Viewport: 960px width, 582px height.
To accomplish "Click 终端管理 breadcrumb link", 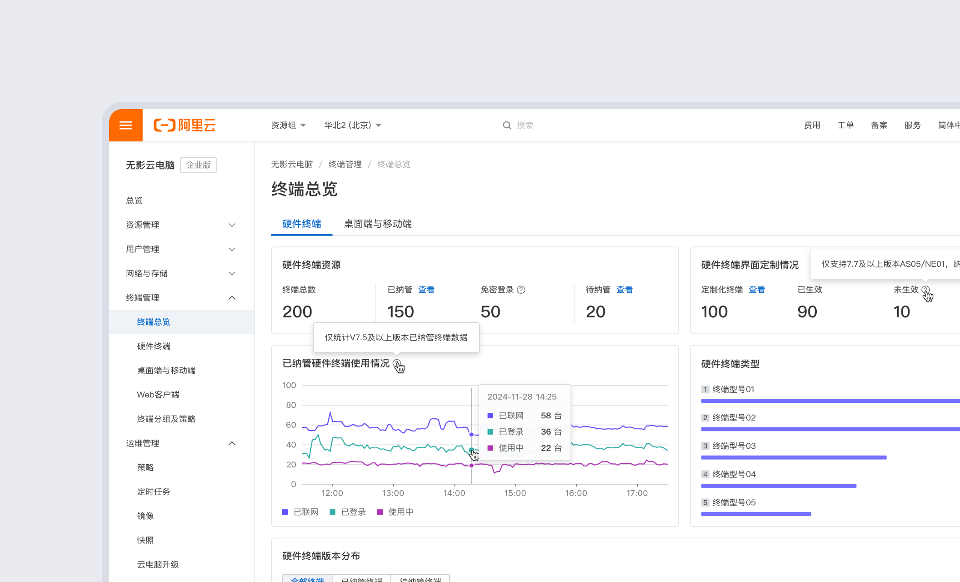I will (345, 164).
